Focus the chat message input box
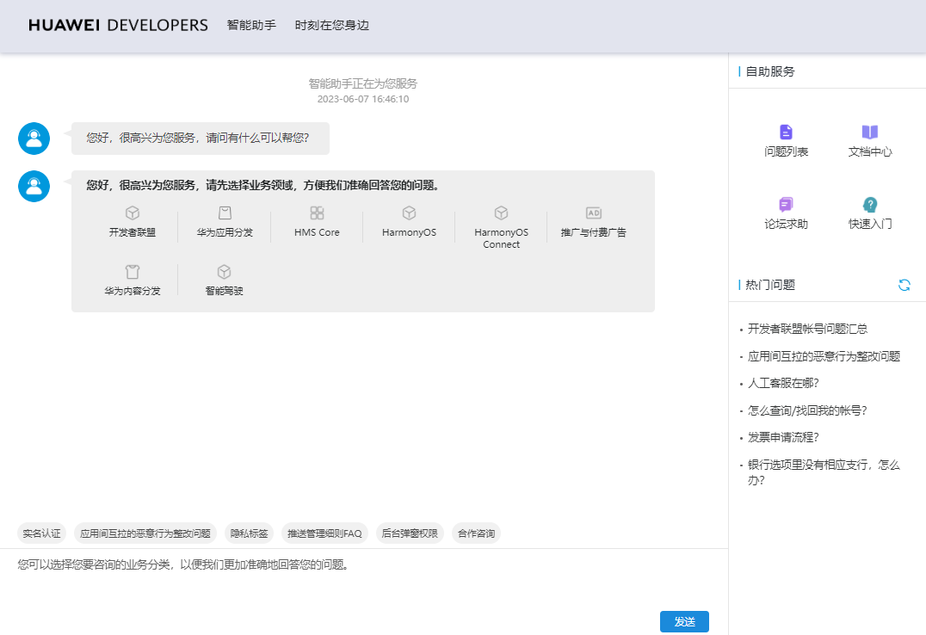Image resolution: width=926 pixels, height=635 pixels. 364,579
